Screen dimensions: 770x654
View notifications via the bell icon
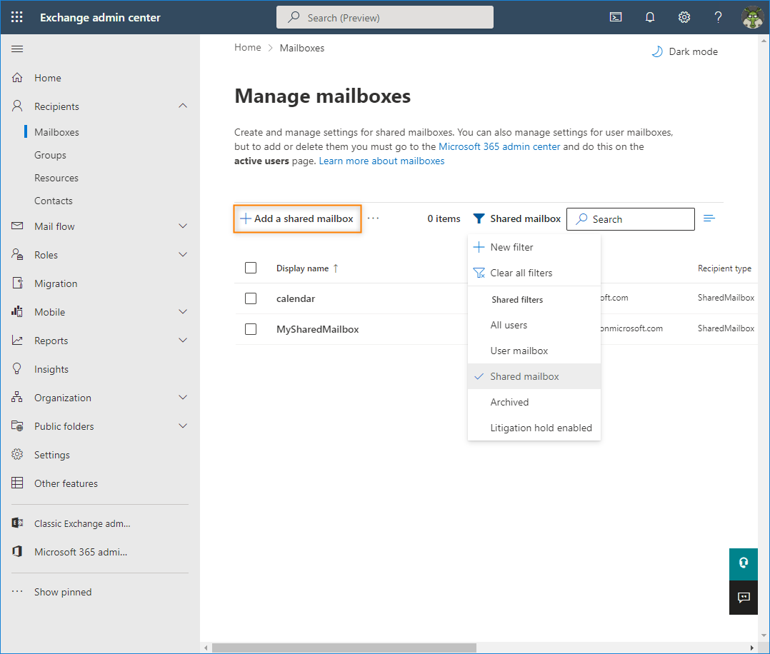tap(649, 16)
